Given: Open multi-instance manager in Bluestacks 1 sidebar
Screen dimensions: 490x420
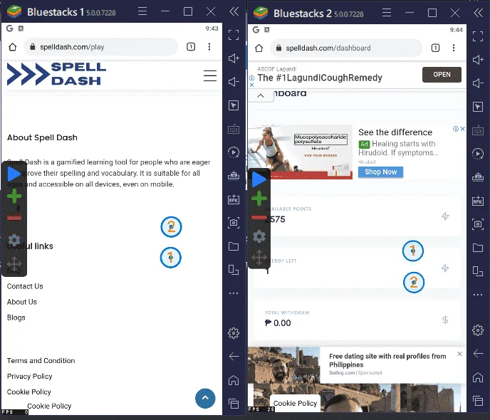Looking at the screenshot, I should point(234,270).
